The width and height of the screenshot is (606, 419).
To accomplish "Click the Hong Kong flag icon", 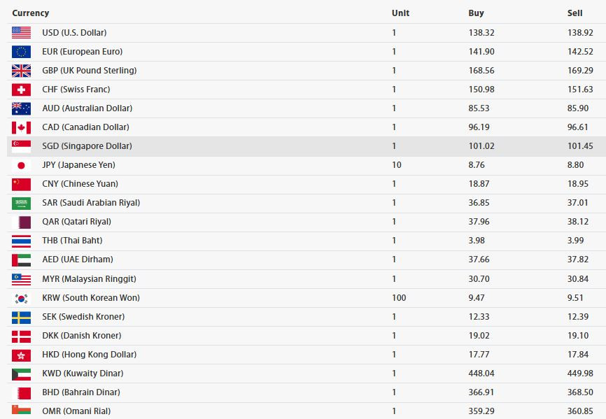I will pyautogui.click(x=21, y=355).
